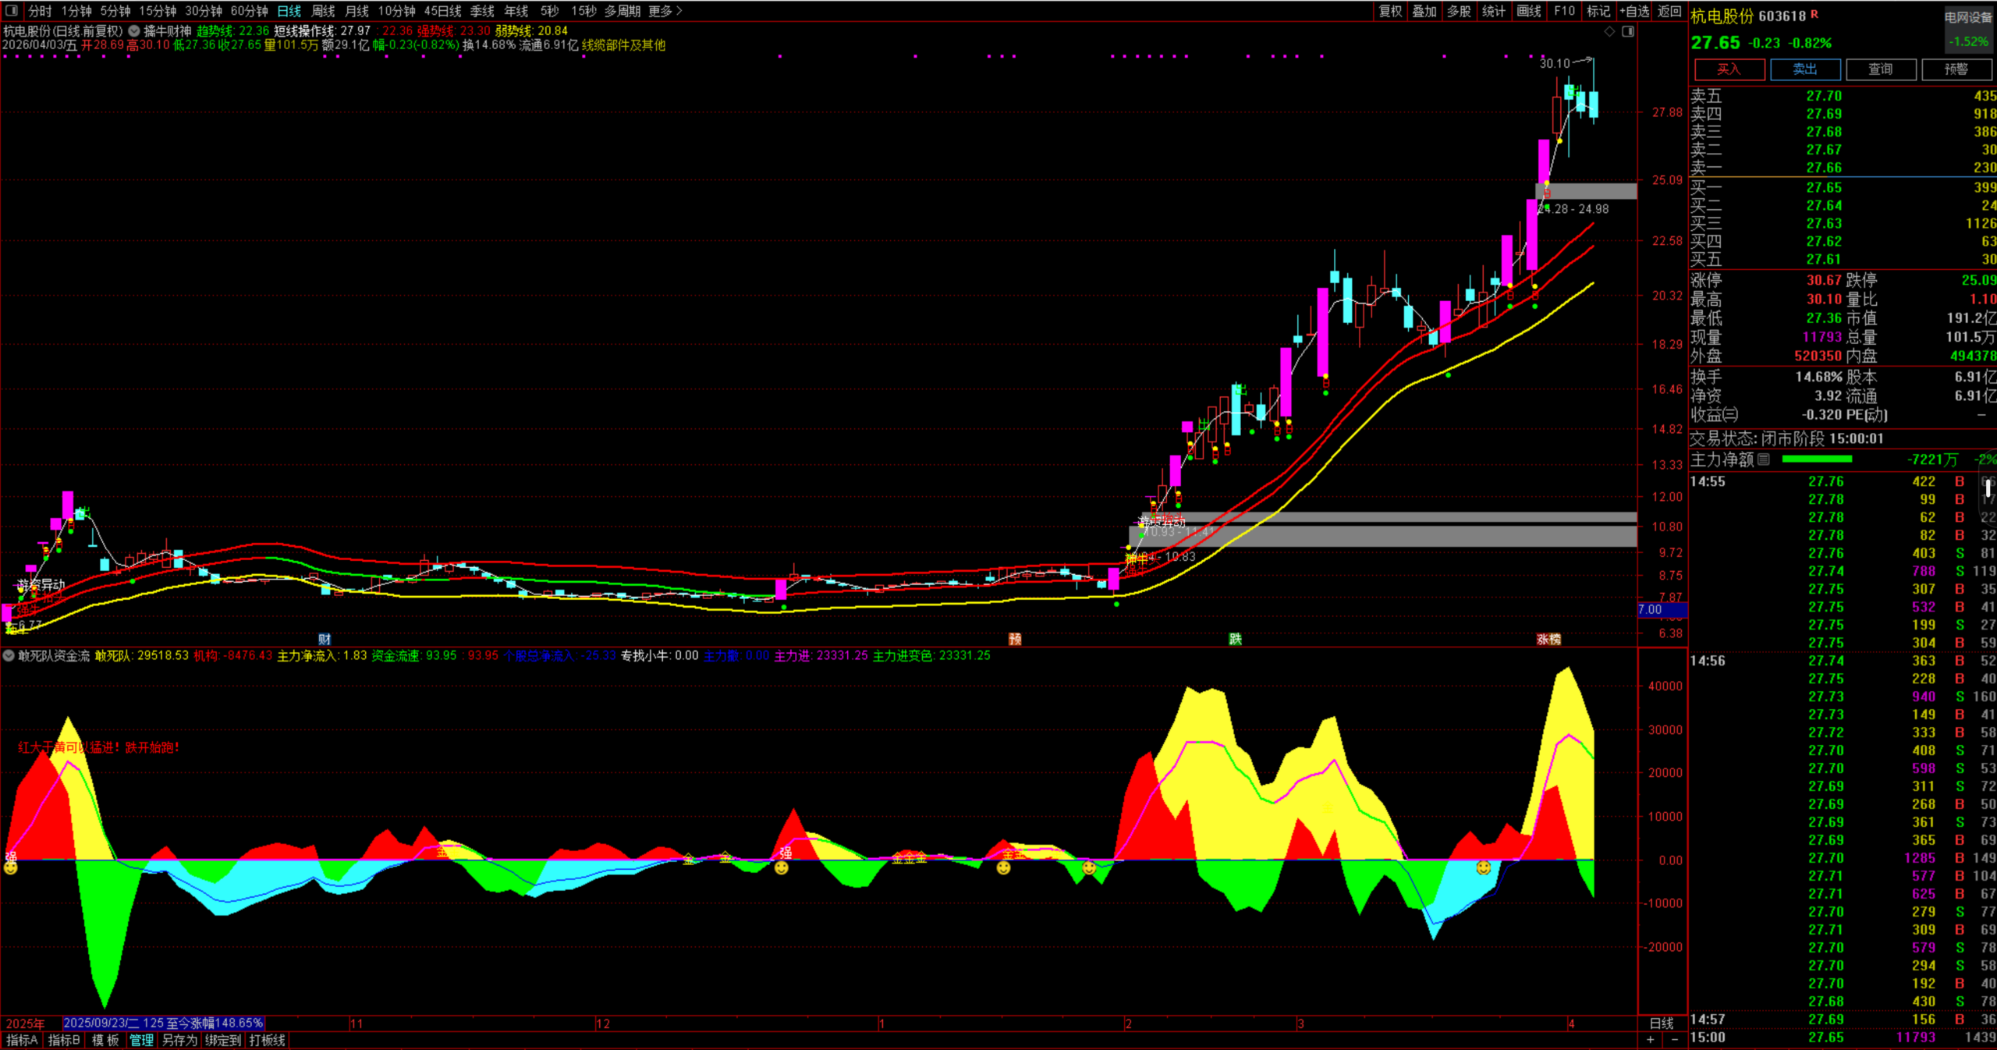
Task: Add stock via +自选 toggle
Action: click(1634, 11)
